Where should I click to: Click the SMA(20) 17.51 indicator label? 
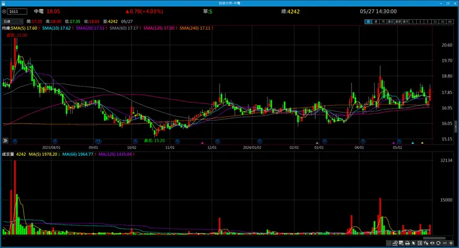pyautogui.click(x=90, y=28)
